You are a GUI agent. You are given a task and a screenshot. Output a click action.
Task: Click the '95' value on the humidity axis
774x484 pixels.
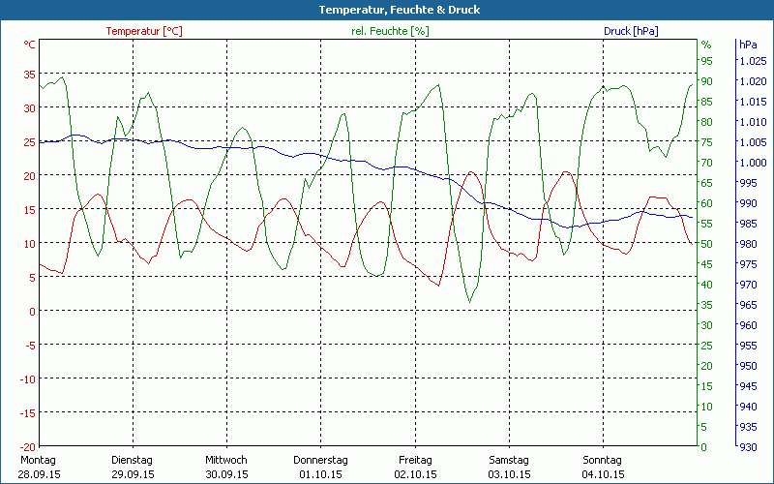707,61
